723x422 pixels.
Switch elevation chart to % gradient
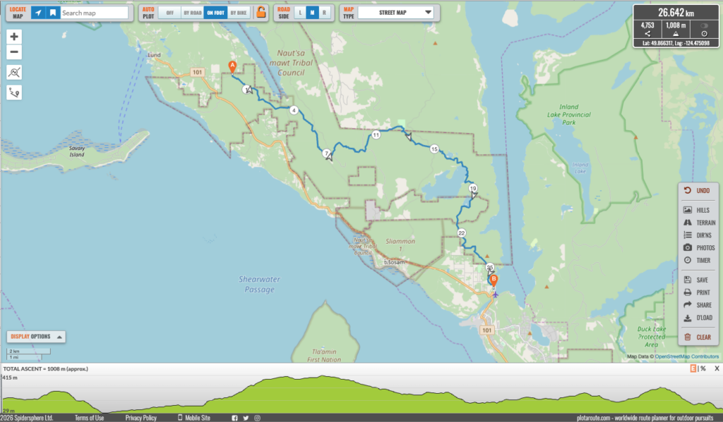(x=703, y=368)
